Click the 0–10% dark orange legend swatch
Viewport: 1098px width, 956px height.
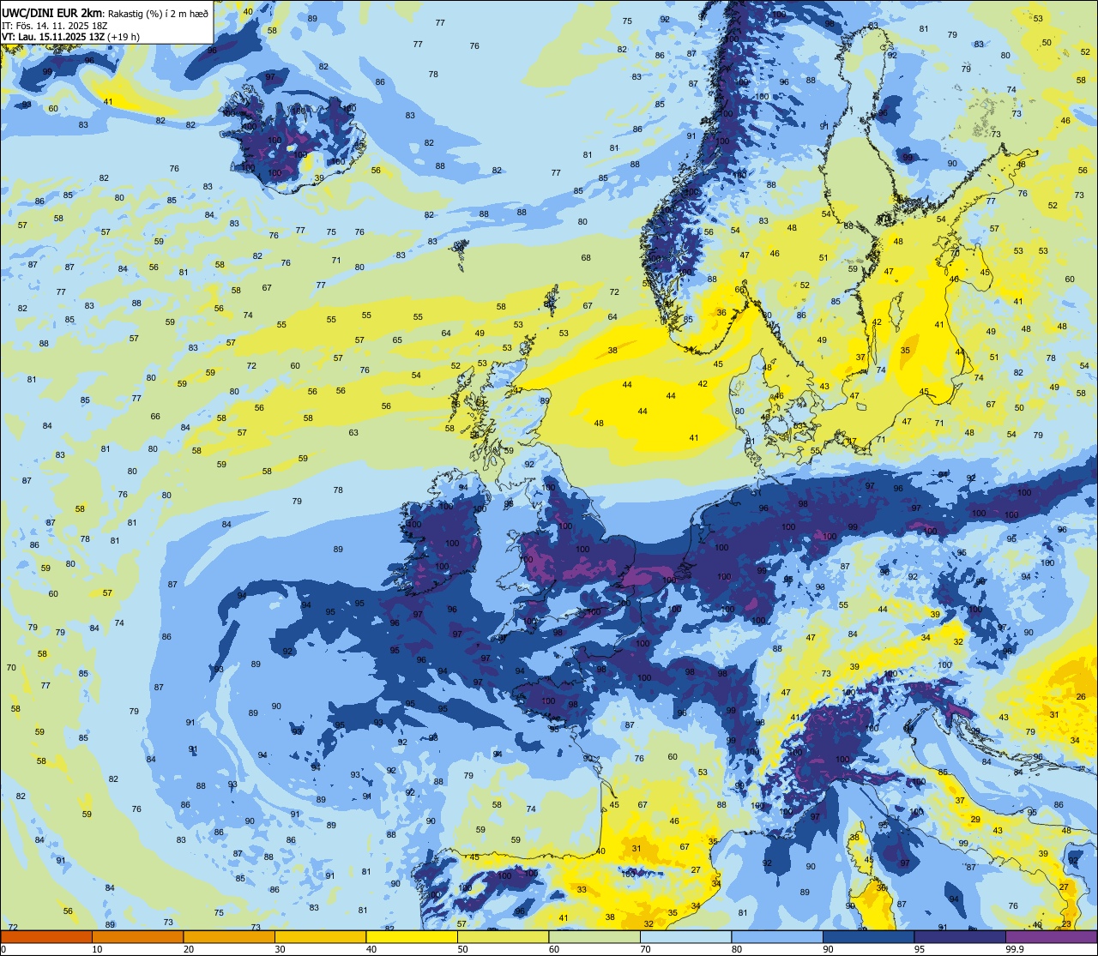[46, 937]
